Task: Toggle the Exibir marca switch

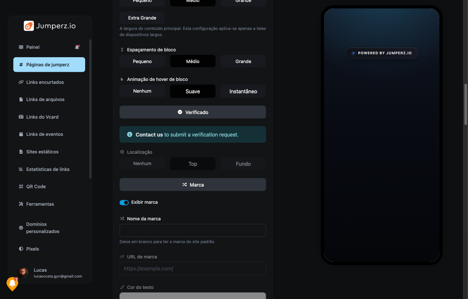Action: (x=124, y=202)
